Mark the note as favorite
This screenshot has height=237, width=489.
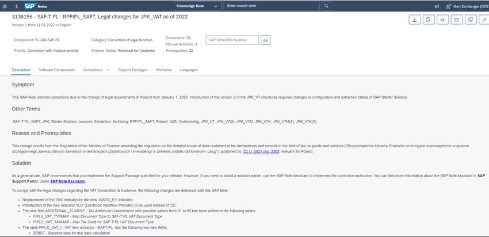tap(442, 20)
